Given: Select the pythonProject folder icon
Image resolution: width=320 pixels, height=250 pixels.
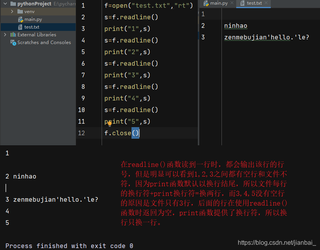Looking at the screenshot, I should tap(13, 3).
